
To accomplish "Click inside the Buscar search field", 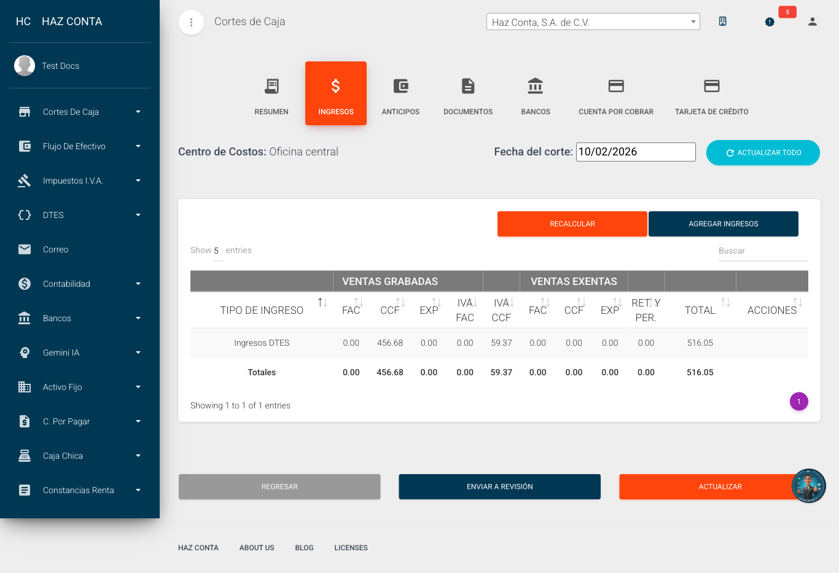I will (x=763, y=251).
